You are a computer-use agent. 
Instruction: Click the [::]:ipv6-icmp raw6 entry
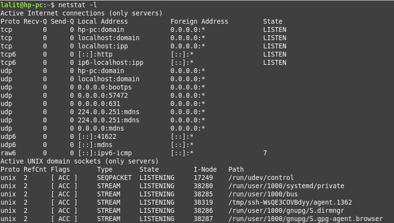(105, 153)
